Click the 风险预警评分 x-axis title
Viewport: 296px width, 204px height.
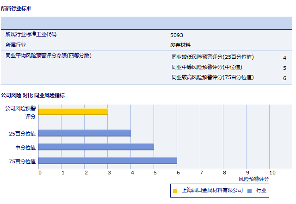(253, 179)
